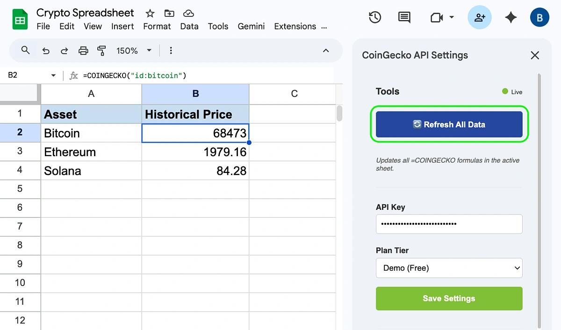Viewport: 561px width, 330px height.
Task: Close the CoinGecko API Settings sidebar
Action: tap(535, 55)
